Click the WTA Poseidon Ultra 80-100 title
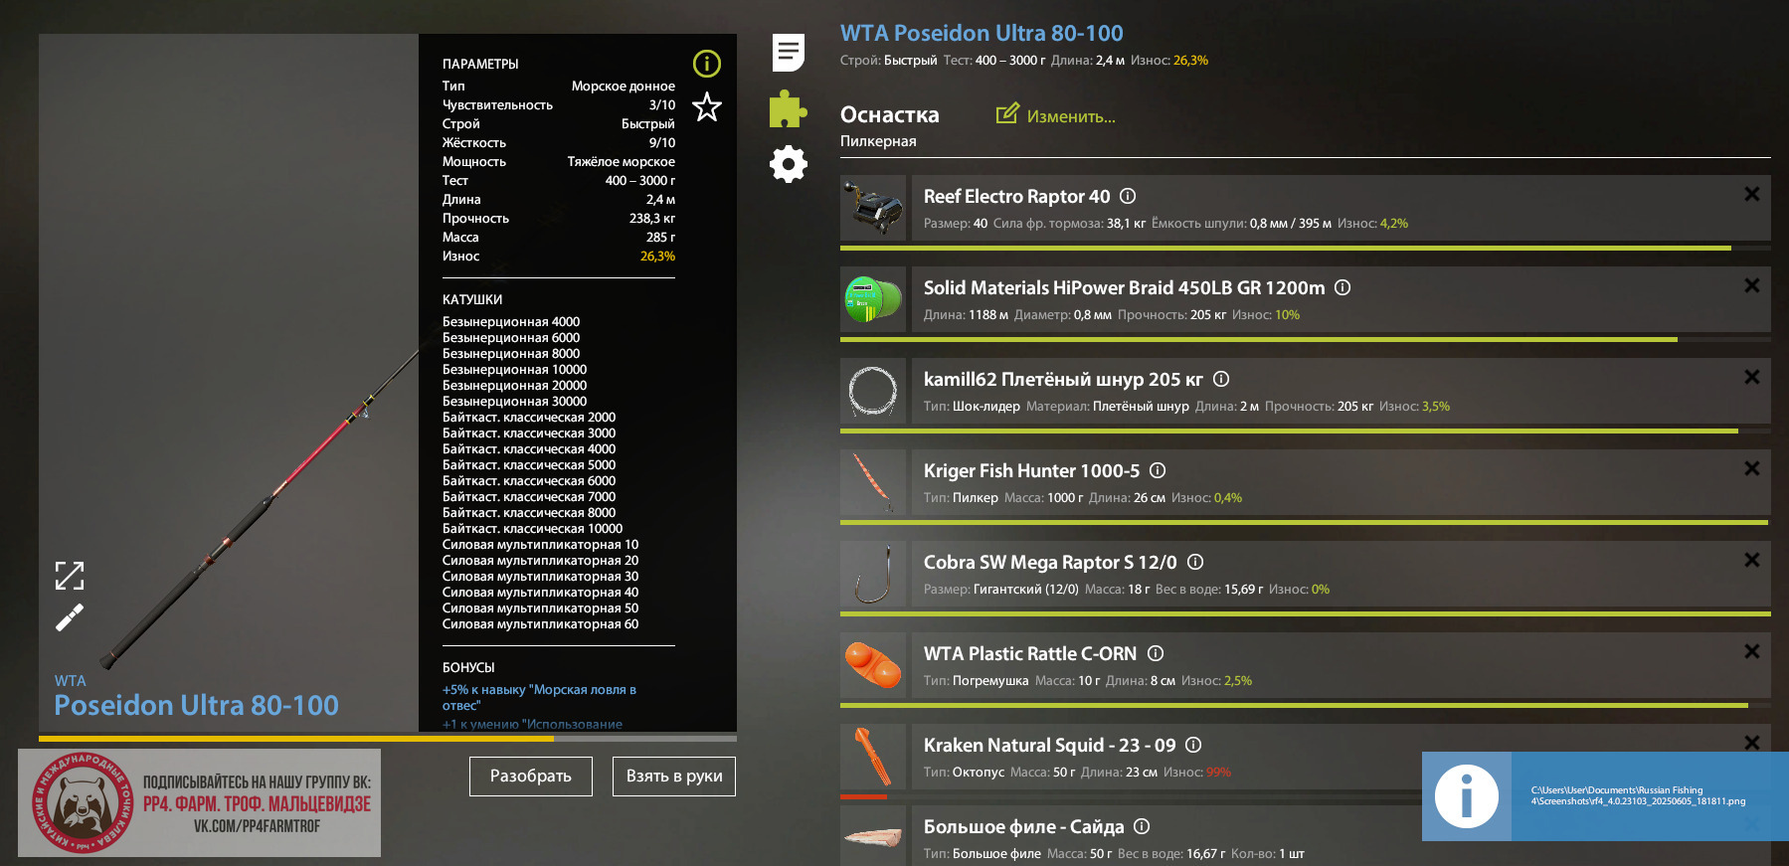 point(982,33)
